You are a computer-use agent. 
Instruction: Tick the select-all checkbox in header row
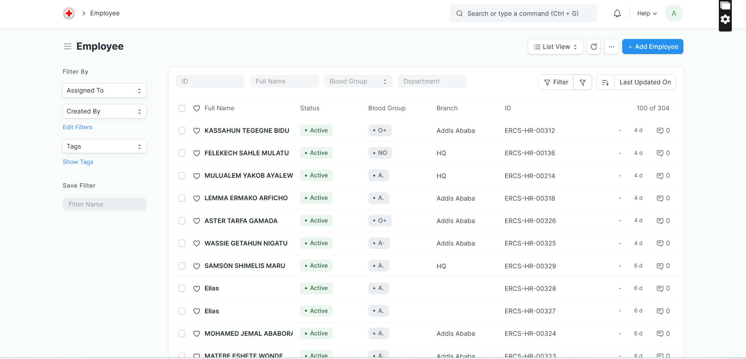[x=182, y=108]
